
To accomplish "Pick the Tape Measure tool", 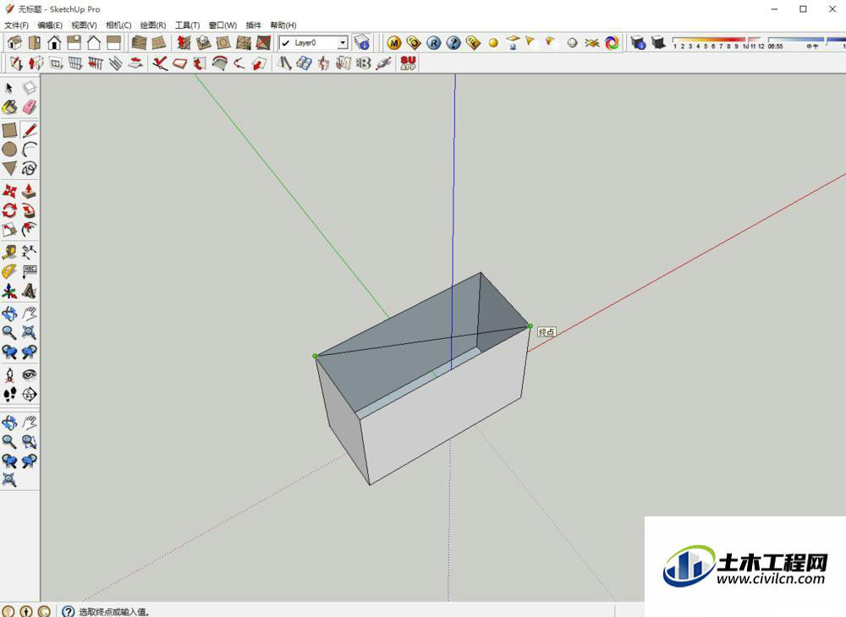I will 9,252.
